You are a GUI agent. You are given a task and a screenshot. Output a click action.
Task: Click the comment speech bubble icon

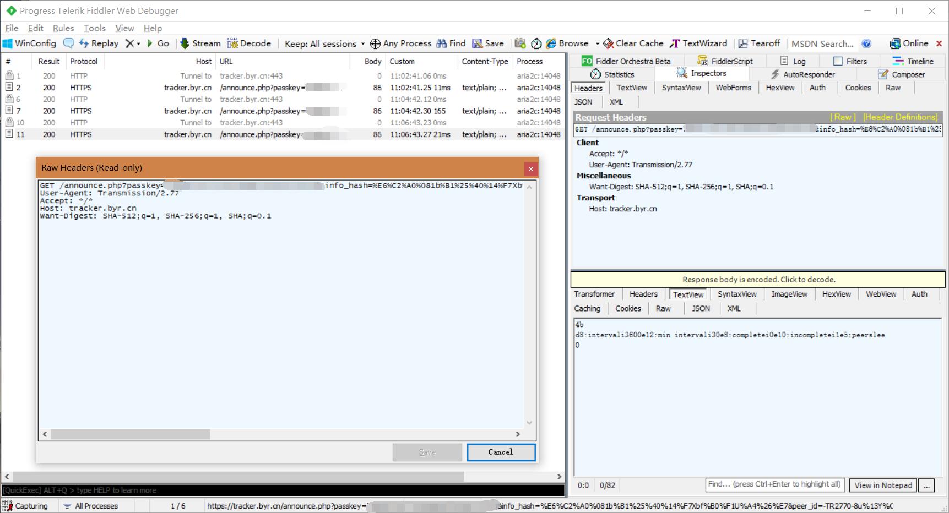[x=68, y=43]
